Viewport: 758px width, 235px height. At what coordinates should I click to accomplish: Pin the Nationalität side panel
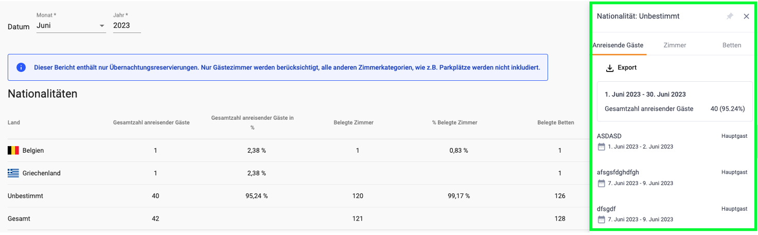pos(730,16)
